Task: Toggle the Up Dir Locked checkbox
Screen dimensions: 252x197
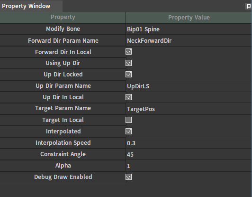Action: click(x=128, y=75)
